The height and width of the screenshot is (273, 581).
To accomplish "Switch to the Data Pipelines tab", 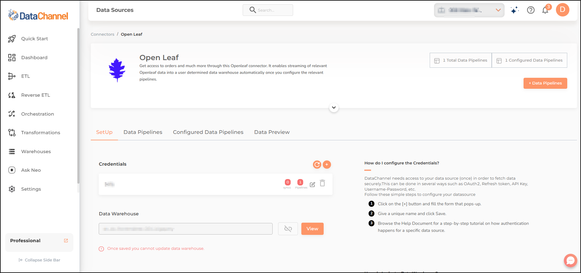I will pos(143,132).
